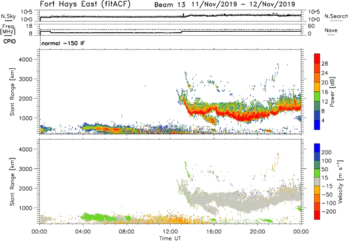Viewport: 348px width, 241px height.
Task: Click the '16:00' time axis tick label
Action: (x=214, y=231)
